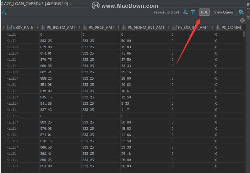Open the Files side panel tab
This screenshot has width=250, height=173.
248,11
